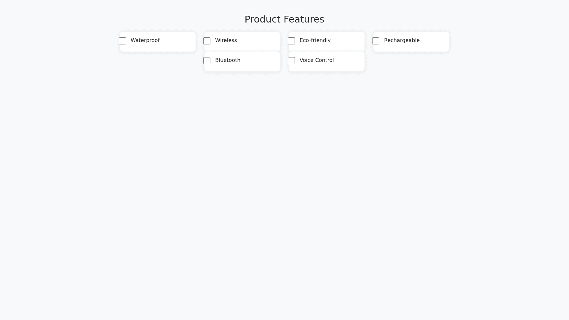Tick the Eco-friendly checkbox
The height and width of the screenshot is (320, 569).
tap(291, 41)
